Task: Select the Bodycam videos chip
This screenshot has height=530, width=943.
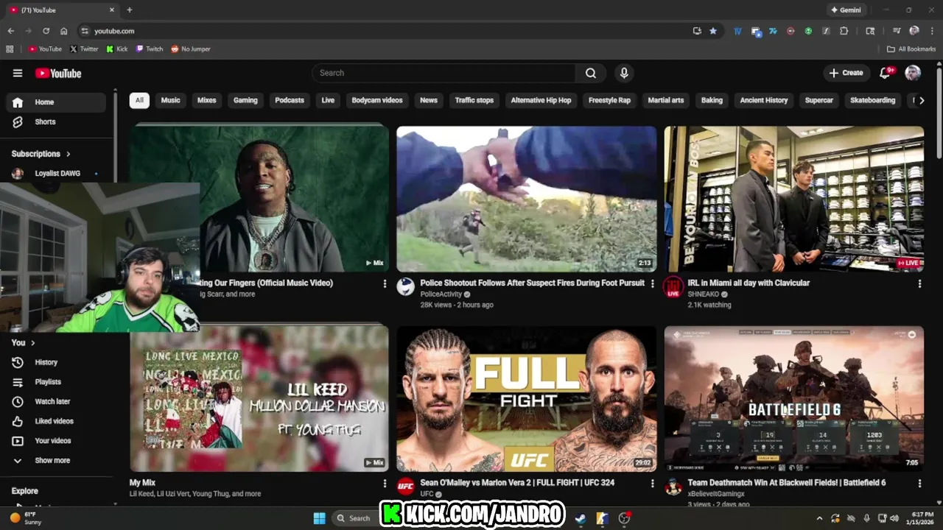Action: click(x=377, y=100)
